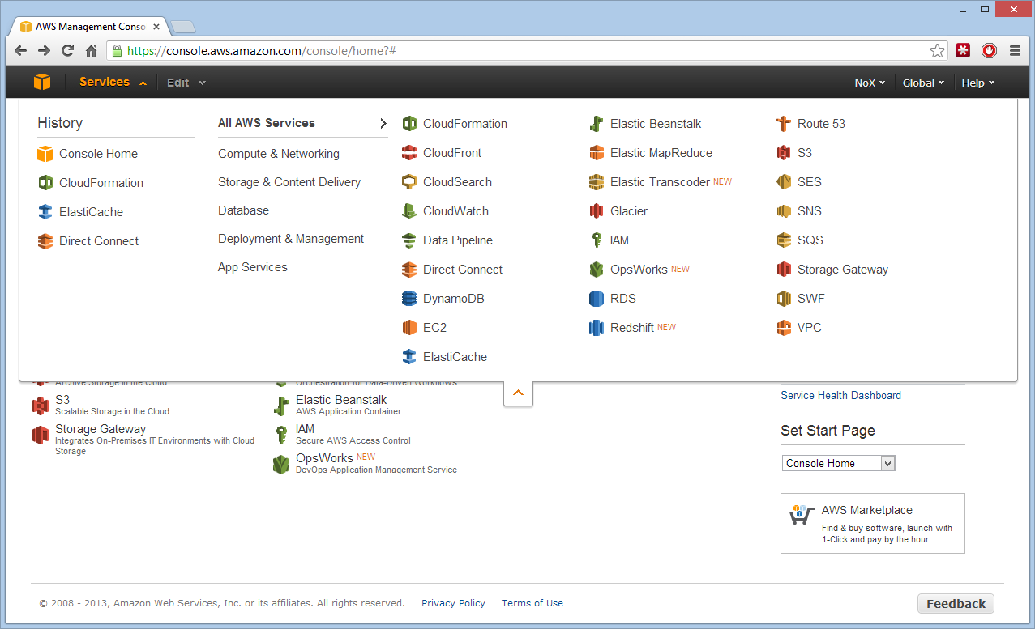Click the red asterisk extension icon
The width and height of the screenshot is (1035, 629).
[964, 51]
